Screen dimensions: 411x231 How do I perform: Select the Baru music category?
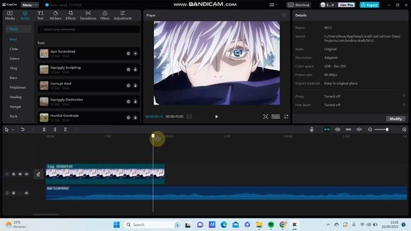point(13,78)
